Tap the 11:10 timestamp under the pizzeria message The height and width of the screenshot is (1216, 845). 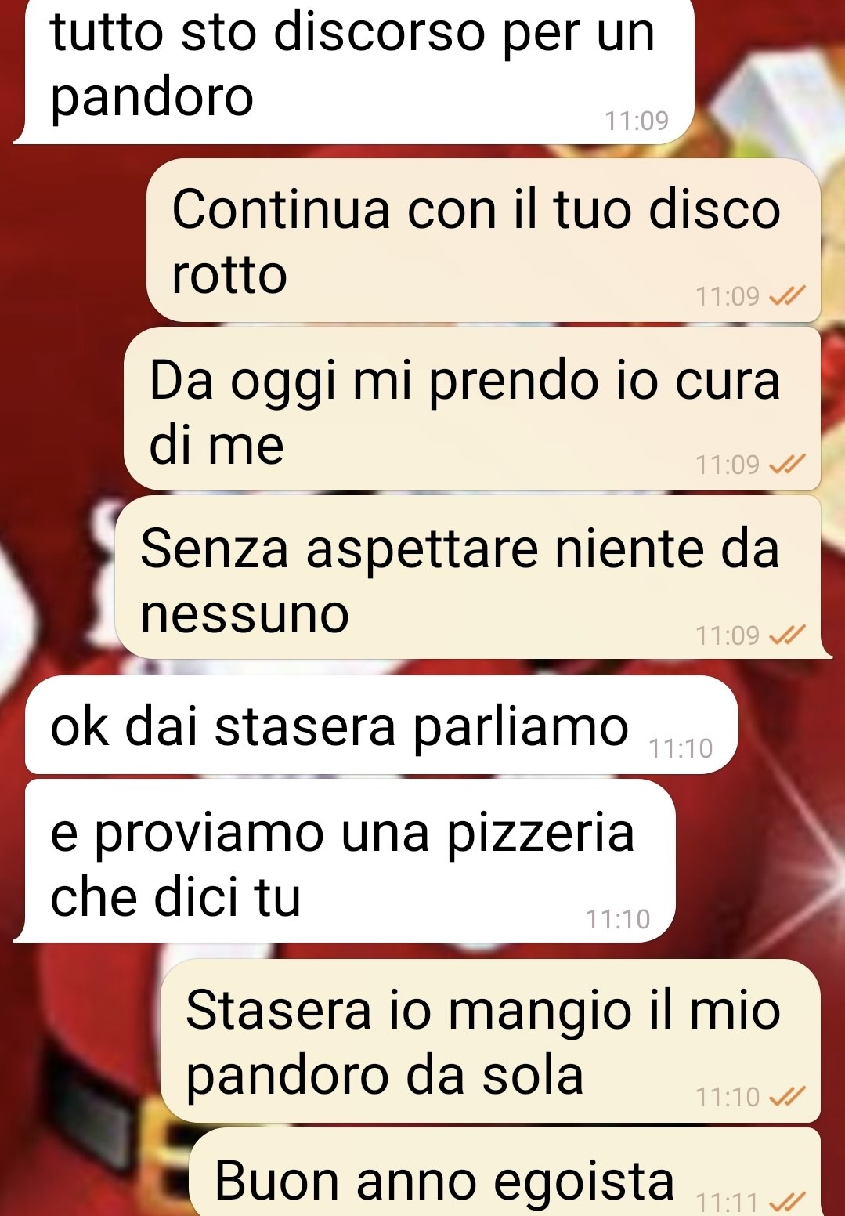pos(618,919)
